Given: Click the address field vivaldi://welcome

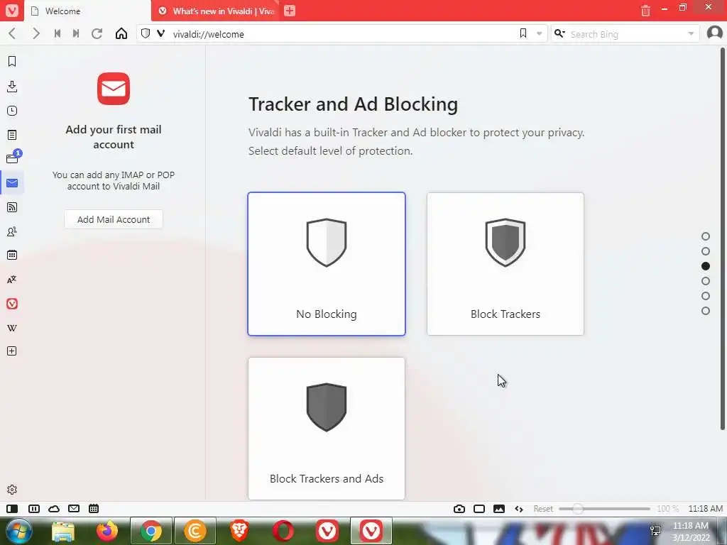Looking at the screenshot, I should 342,34.
